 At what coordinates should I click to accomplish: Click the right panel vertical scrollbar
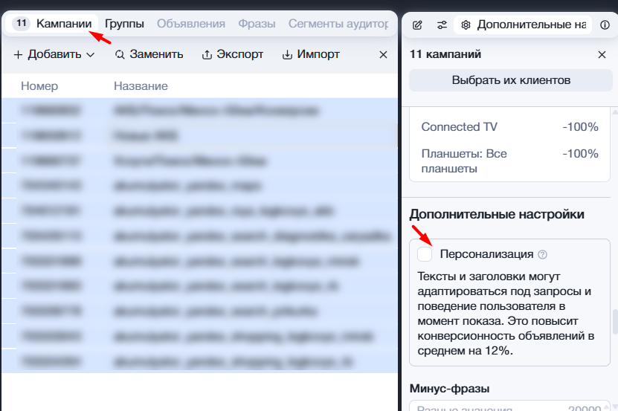click(x=615, y=322)
